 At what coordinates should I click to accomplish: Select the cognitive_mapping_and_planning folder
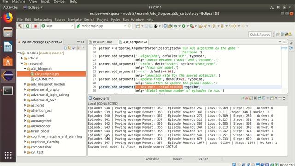point(56,136)
